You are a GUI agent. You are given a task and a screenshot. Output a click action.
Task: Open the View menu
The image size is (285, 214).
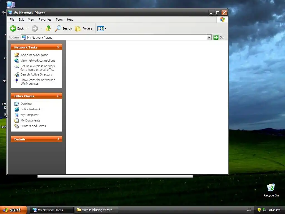pos(31,20)
